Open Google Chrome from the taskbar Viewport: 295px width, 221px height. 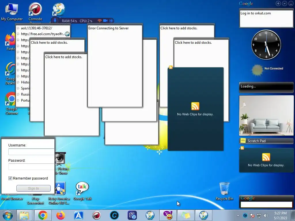point(43,215)
